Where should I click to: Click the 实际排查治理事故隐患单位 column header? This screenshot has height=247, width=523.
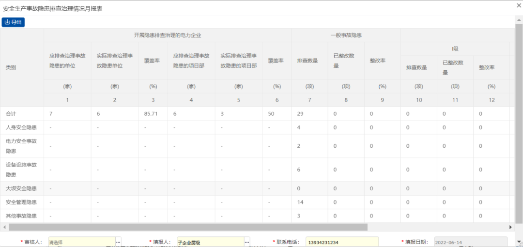coord(115,61)
